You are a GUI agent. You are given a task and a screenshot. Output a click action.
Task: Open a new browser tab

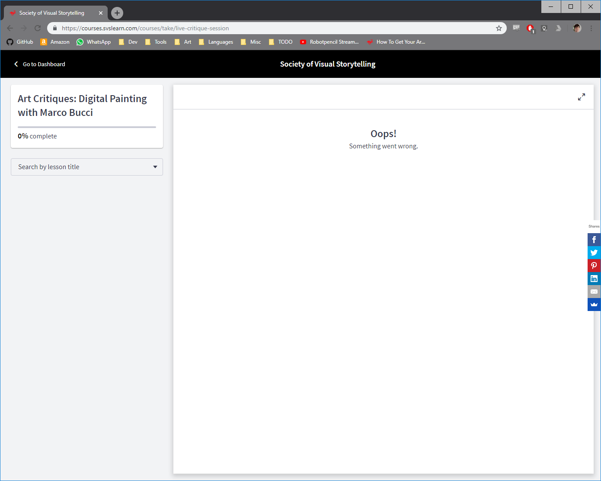[117, 13]
